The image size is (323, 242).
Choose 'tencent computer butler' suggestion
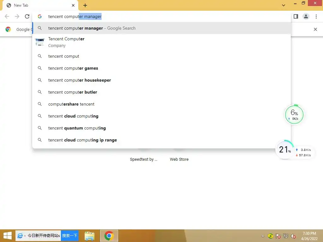161,92
